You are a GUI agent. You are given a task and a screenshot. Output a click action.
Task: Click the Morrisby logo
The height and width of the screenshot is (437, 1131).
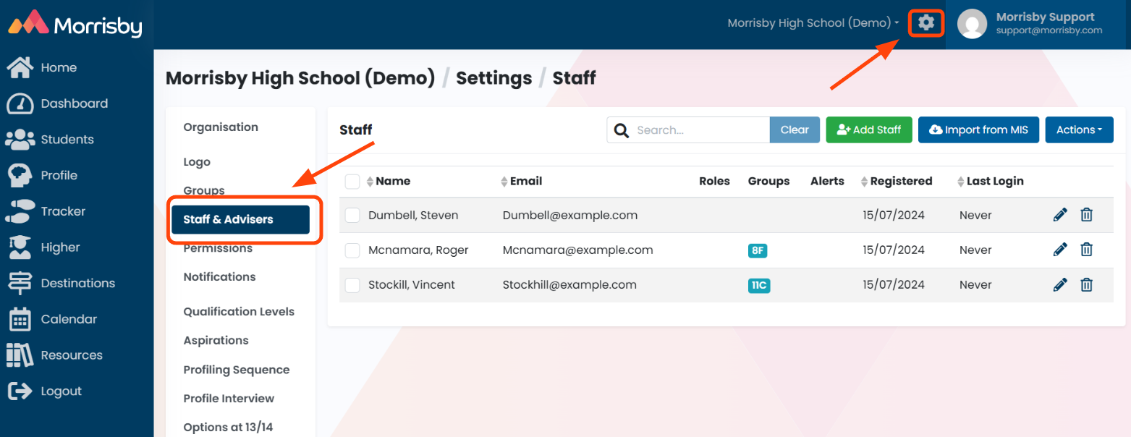point(75,24)
